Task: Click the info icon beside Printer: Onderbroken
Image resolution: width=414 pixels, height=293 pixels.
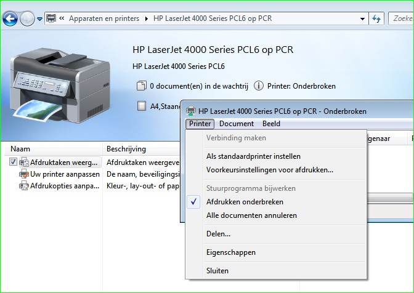Action: coord(259,86)
